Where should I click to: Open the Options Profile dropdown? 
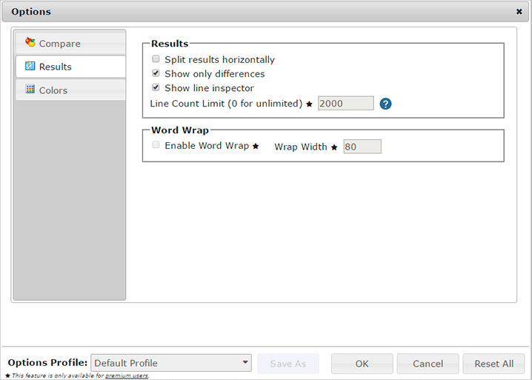pyautogui.click(x=171, y=363)
